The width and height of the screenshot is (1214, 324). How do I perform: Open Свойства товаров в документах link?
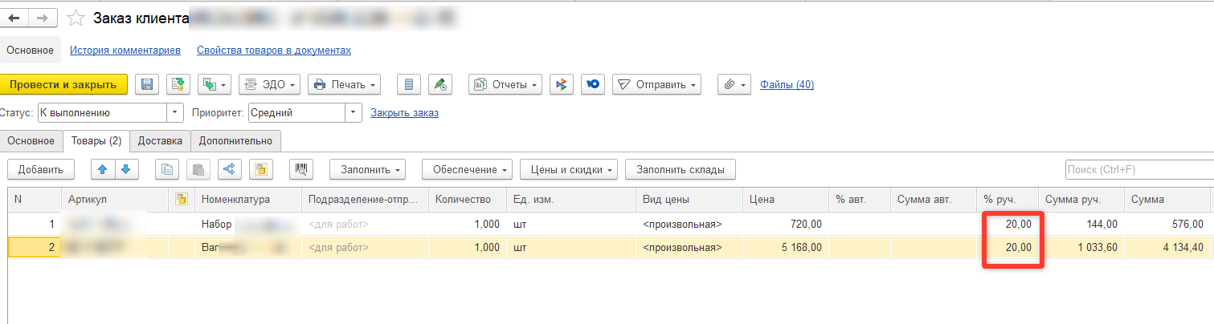274,50
